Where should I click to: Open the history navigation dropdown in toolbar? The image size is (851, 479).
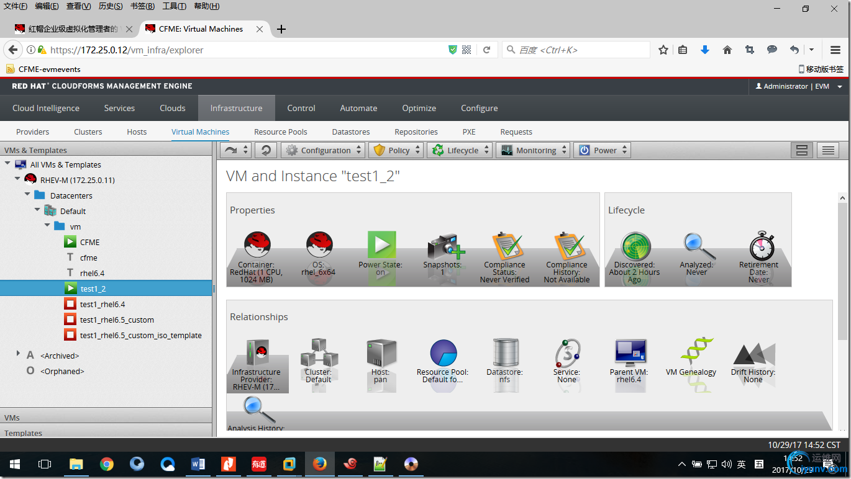coord(236,150)
